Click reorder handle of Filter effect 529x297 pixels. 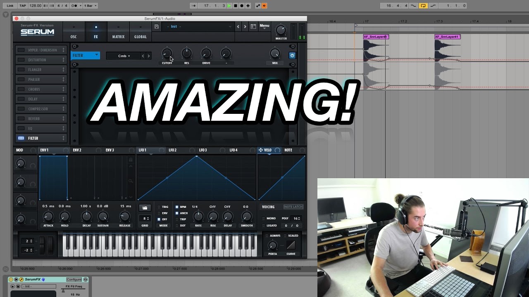tap(63, 138)
